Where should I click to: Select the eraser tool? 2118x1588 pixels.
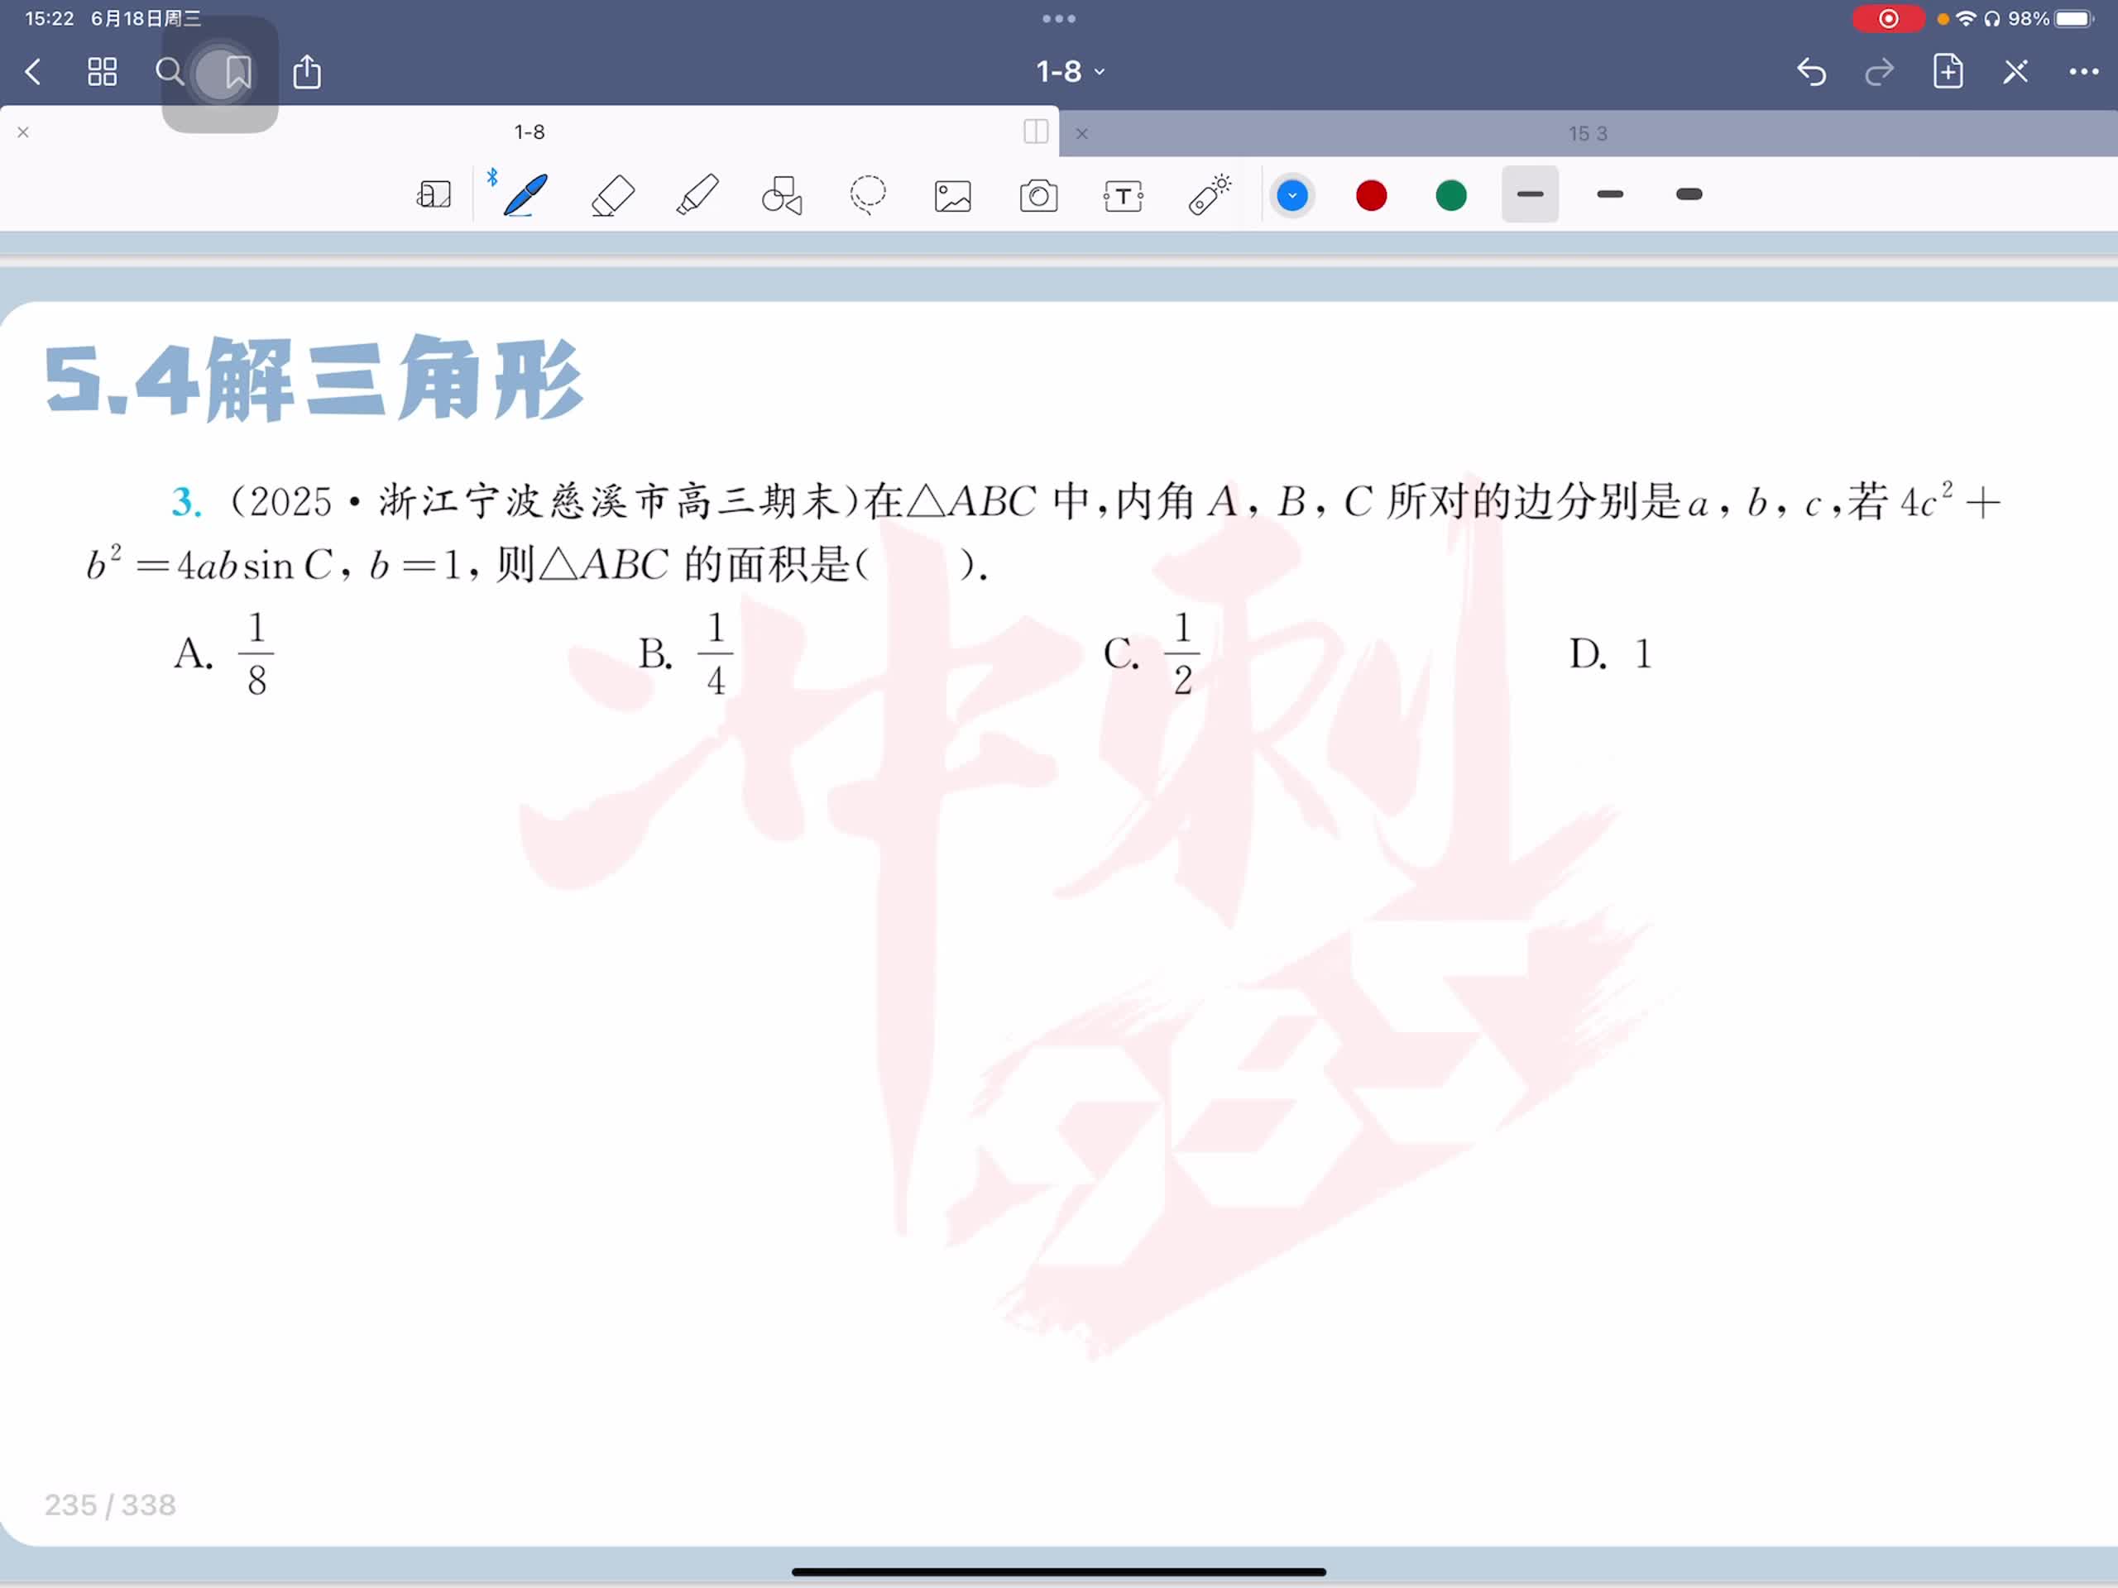tap(612, 195)
